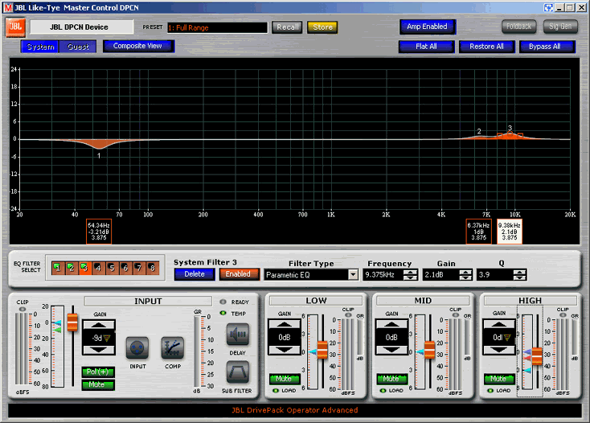This screenshot has width=590, height=423.
Task: Click the JBL DPCN Device name field
Action: (x=82, y=27)
